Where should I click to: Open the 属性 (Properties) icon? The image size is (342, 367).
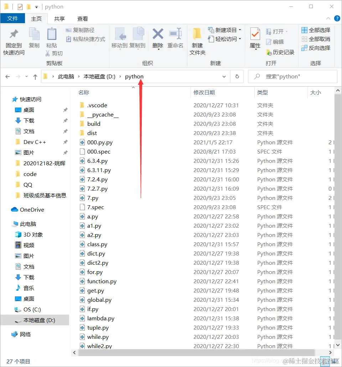255,37
